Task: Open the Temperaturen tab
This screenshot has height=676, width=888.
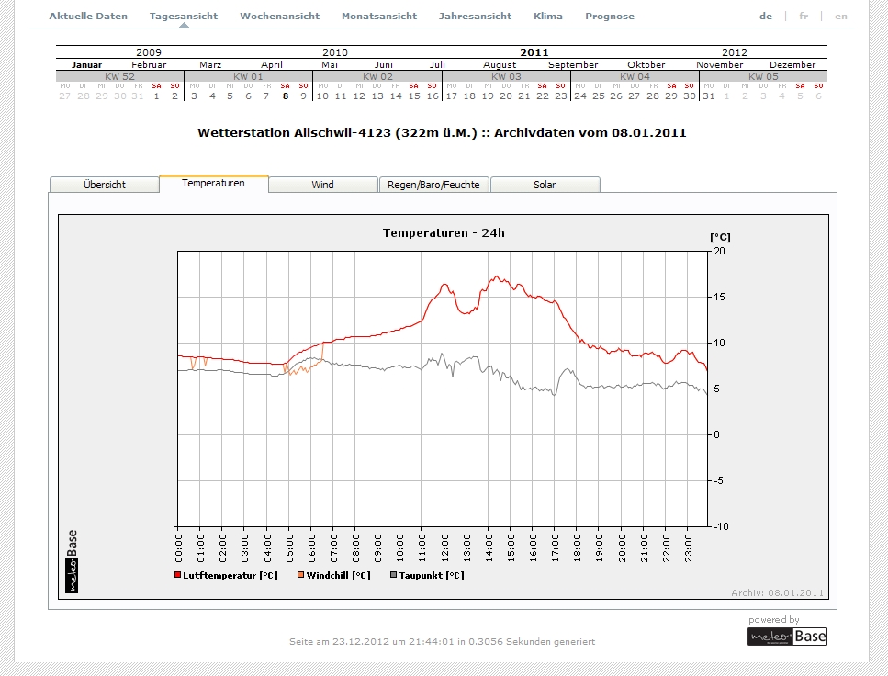Action: click(213, 184)
